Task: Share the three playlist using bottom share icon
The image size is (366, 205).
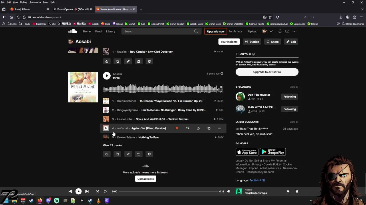Action: (107, 154)
